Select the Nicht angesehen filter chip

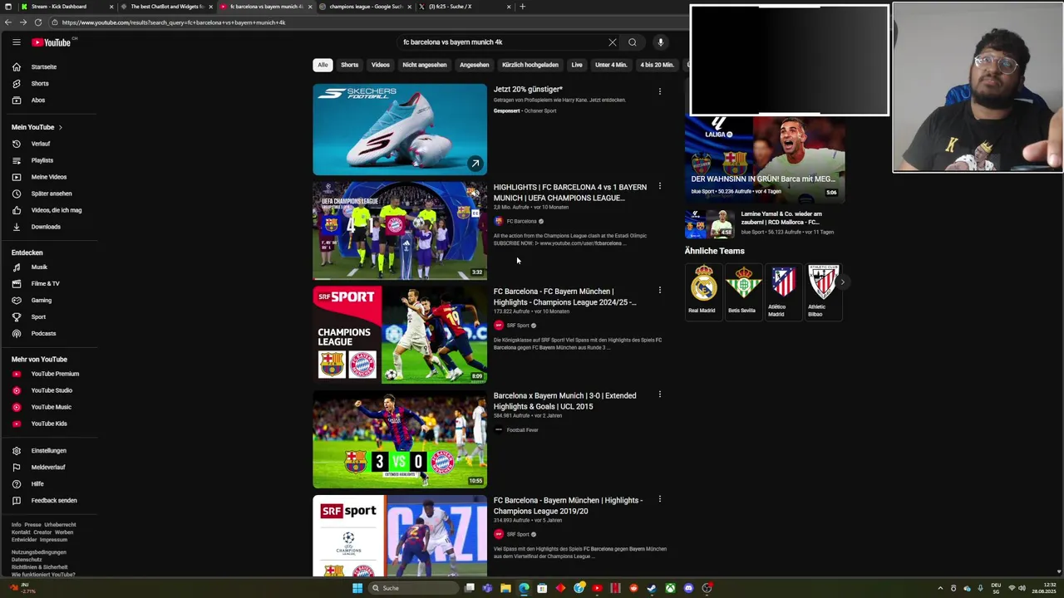(x=425, y=65)
